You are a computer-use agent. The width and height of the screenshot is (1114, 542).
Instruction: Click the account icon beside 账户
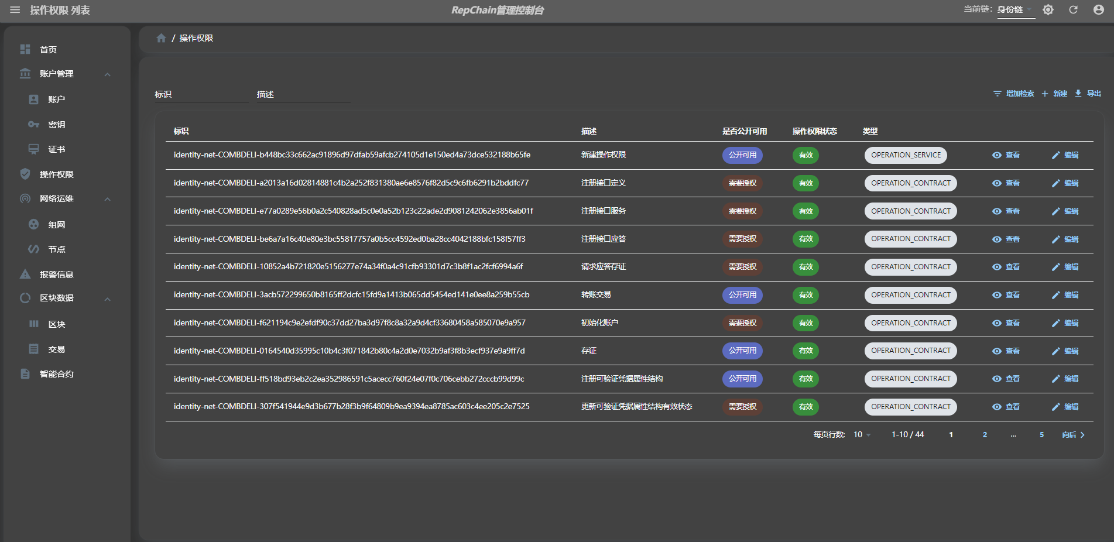point(34,100)
